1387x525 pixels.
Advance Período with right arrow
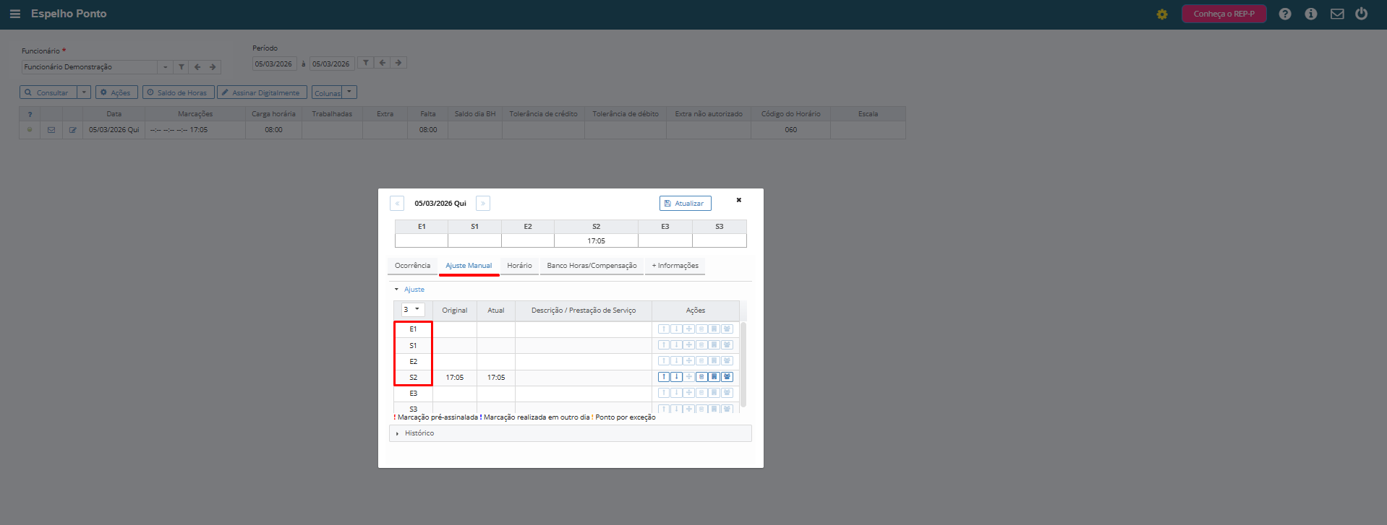point(398,63)
